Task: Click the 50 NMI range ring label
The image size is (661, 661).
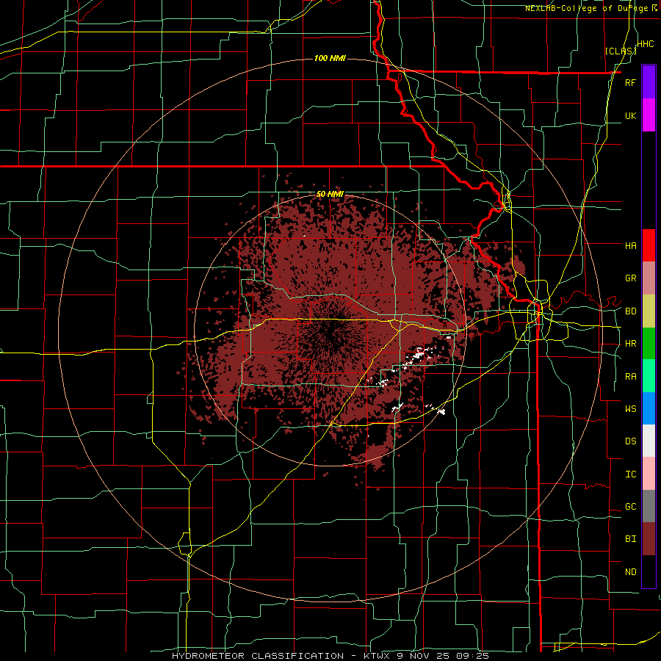Action: click(x=330, y=195)
